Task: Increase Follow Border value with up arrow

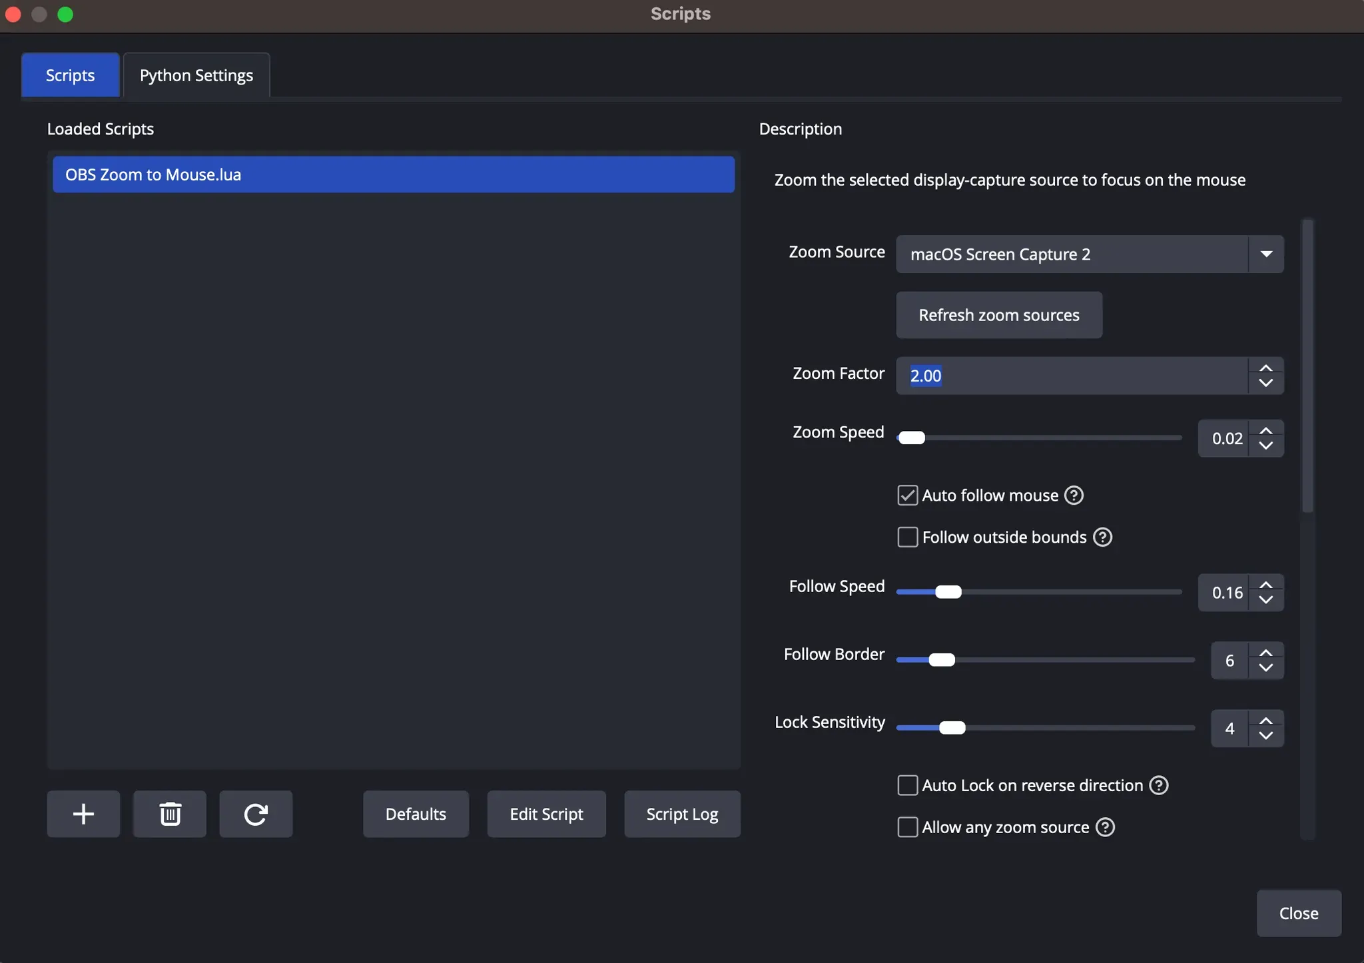Action: (x=1266, y=653)
